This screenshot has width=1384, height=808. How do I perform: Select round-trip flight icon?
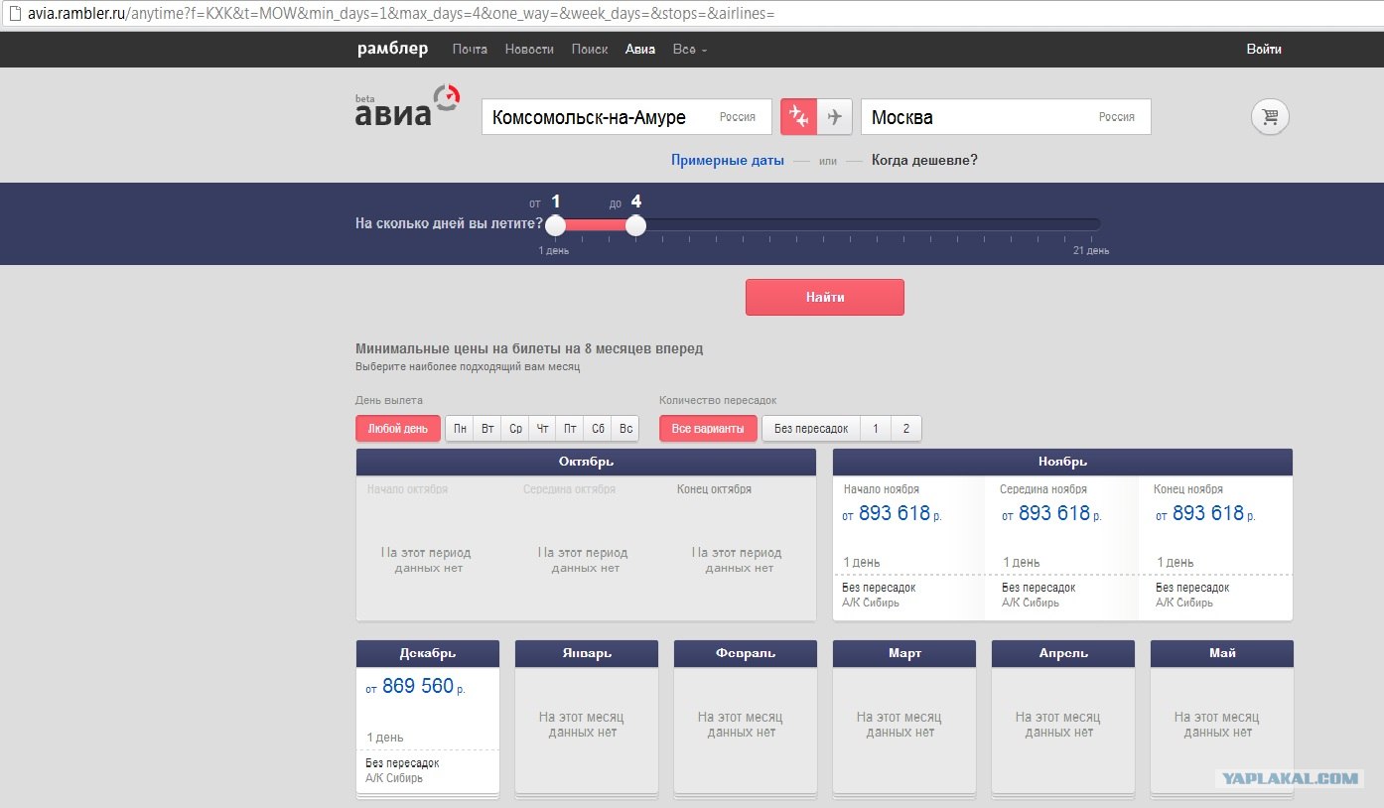tap(798, 117)
